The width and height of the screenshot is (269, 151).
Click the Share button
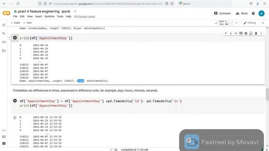point(242,13)
